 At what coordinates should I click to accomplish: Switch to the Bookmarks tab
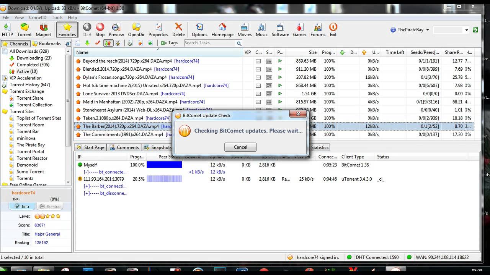point(47,44)
